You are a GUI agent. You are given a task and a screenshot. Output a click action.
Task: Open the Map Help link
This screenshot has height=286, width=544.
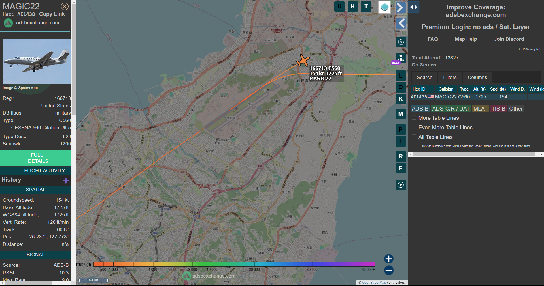466,39
